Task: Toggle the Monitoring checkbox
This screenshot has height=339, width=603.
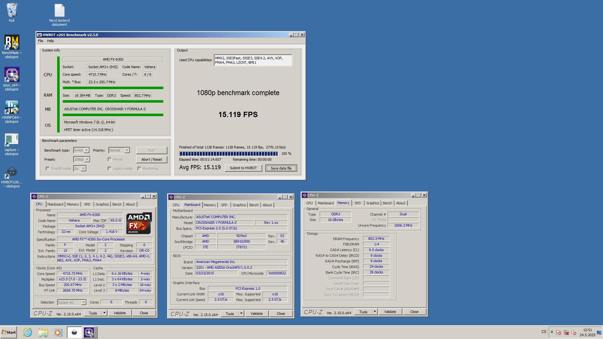Action: 139,169
